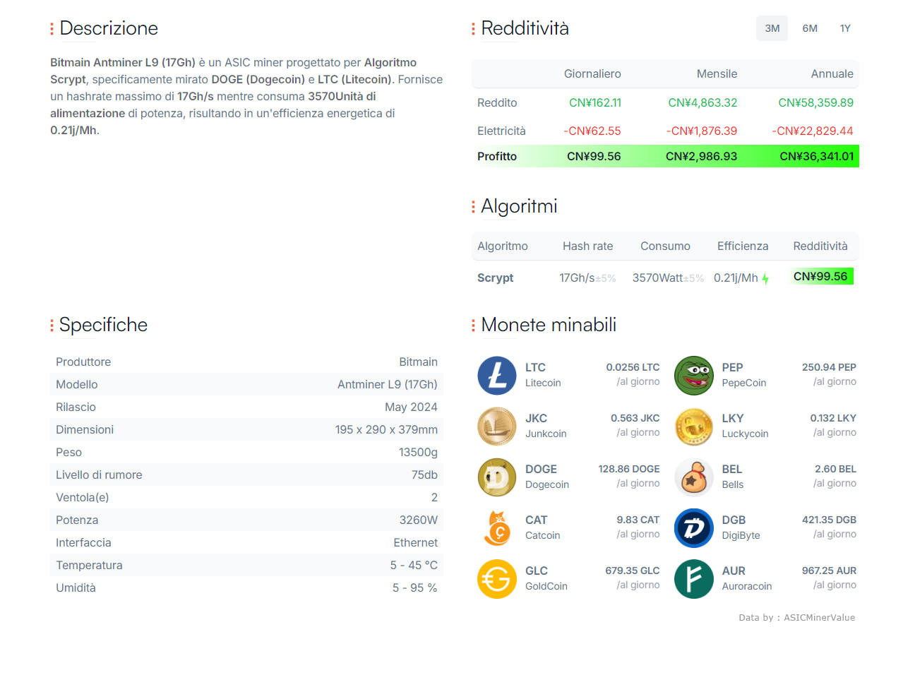Select the annual profit CN¥36,341.01 cell

click(816, 157)
